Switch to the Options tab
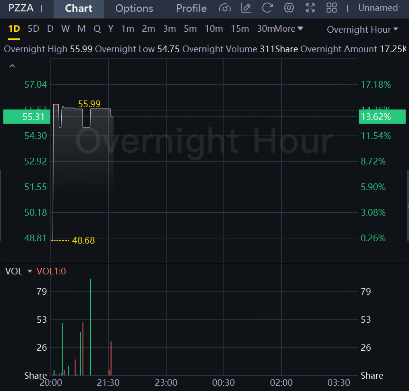The image size is (409, 391). click(134, 9)
